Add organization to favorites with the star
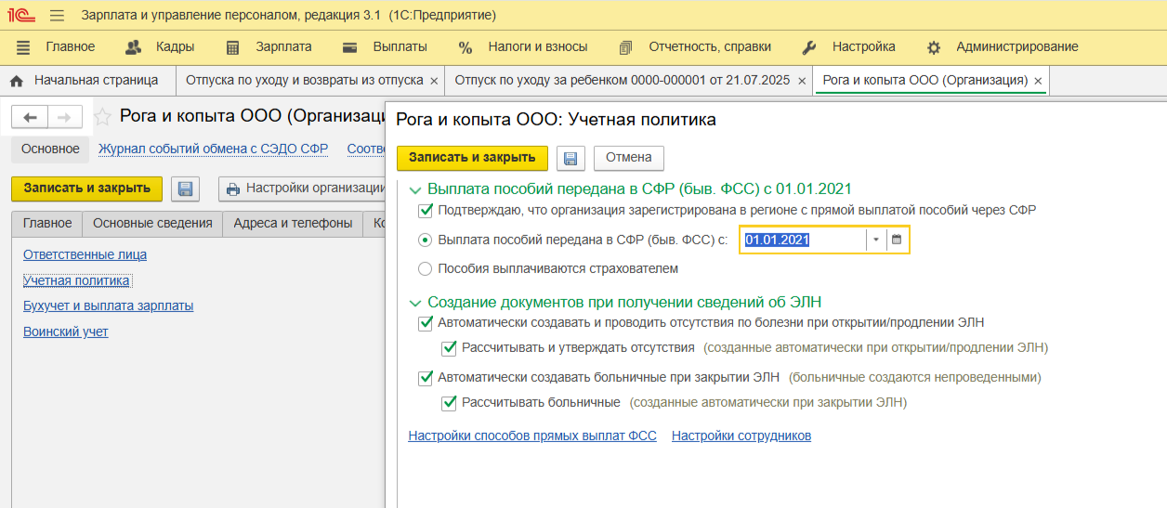Viewport: 1167px width, 508px height. coord(102,117)
